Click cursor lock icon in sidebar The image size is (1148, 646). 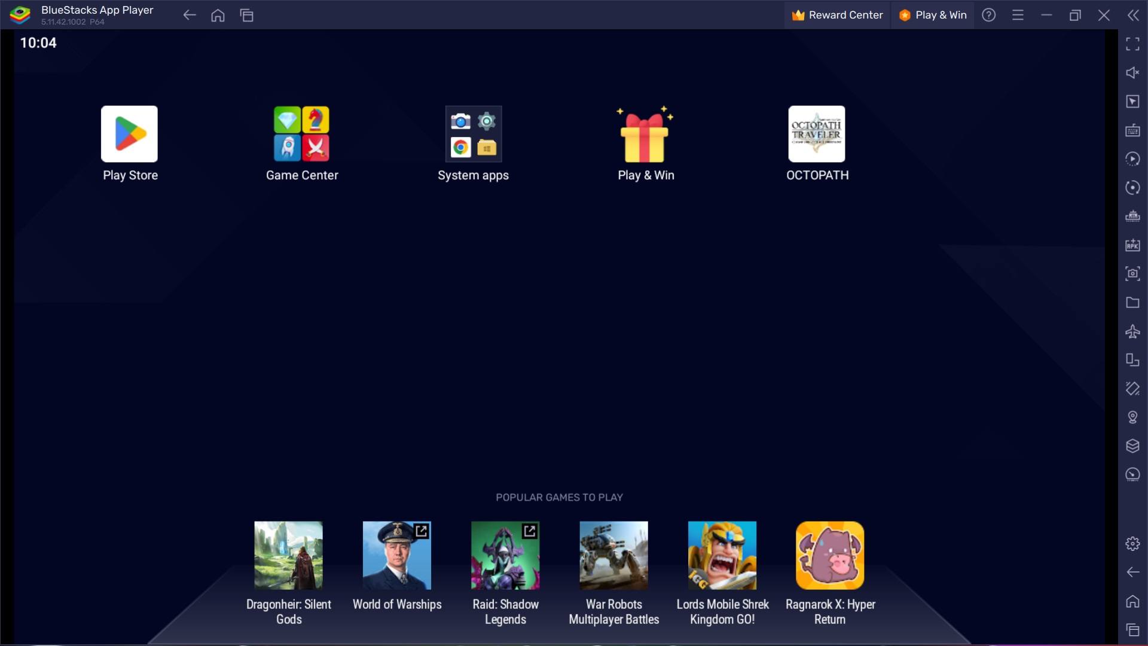pos(1132,101)
